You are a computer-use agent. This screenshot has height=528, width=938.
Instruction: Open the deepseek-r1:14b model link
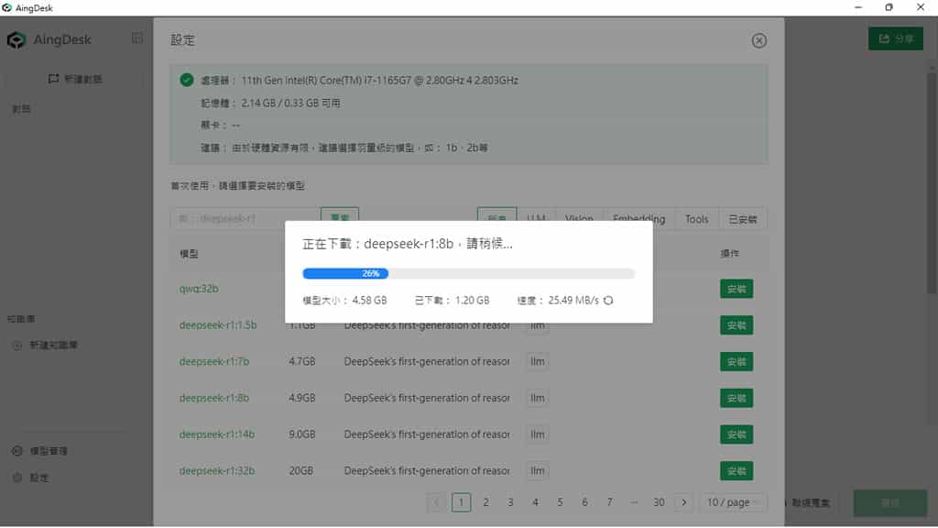pos(216,434)
